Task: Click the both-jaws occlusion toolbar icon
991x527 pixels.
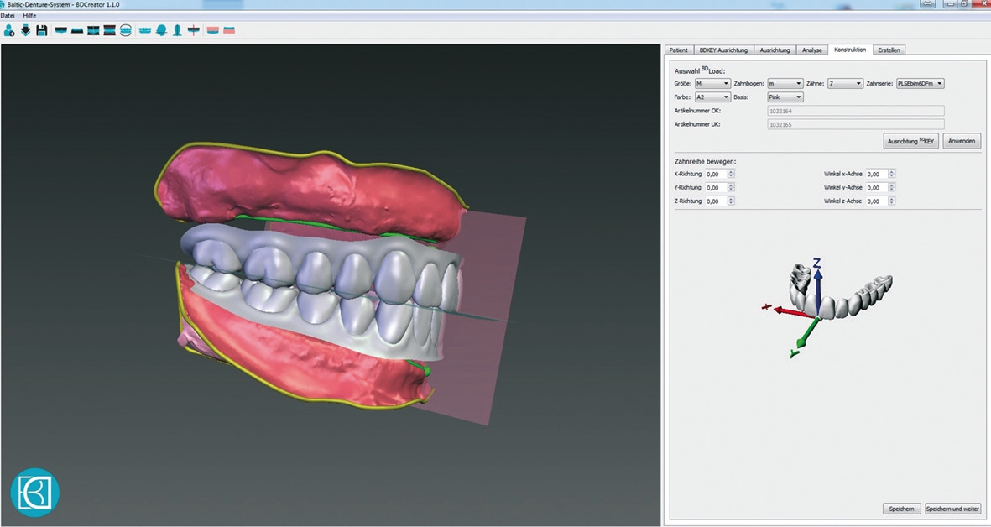Action: [x=110, y=31]
